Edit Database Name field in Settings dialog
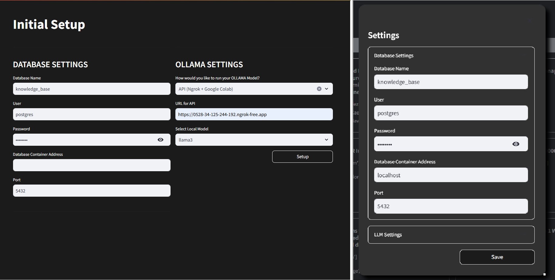The width and height of the screenshot is (555, 280). [x=451, y=82]
